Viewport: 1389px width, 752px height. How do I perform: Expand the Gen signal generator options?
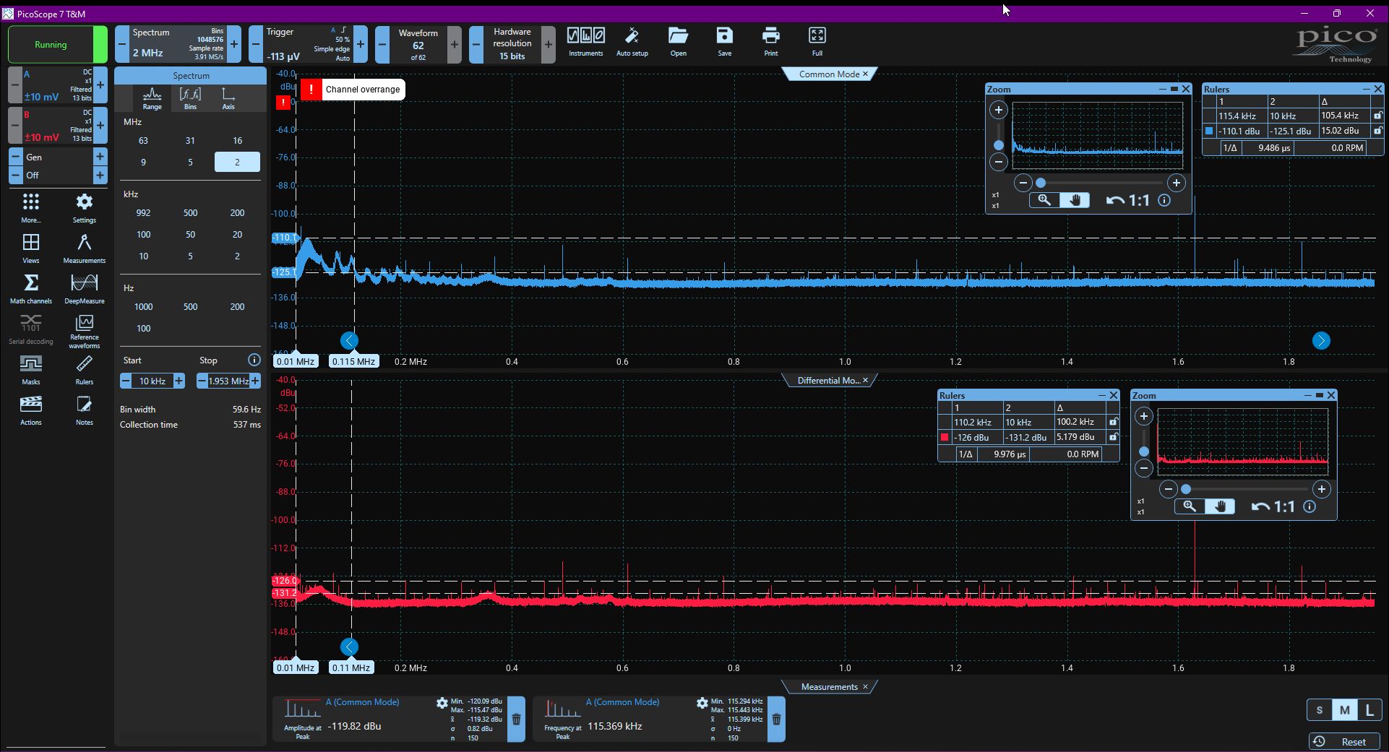(100, 157)
